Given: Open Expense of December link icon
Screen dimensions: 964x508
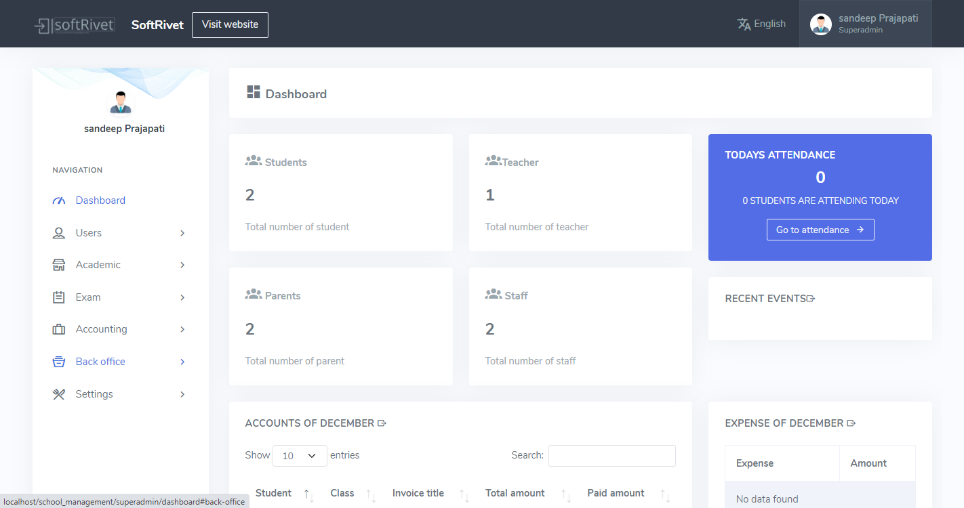Looking at the screenshot, I should pyautogui.click(x=851, y=423).
